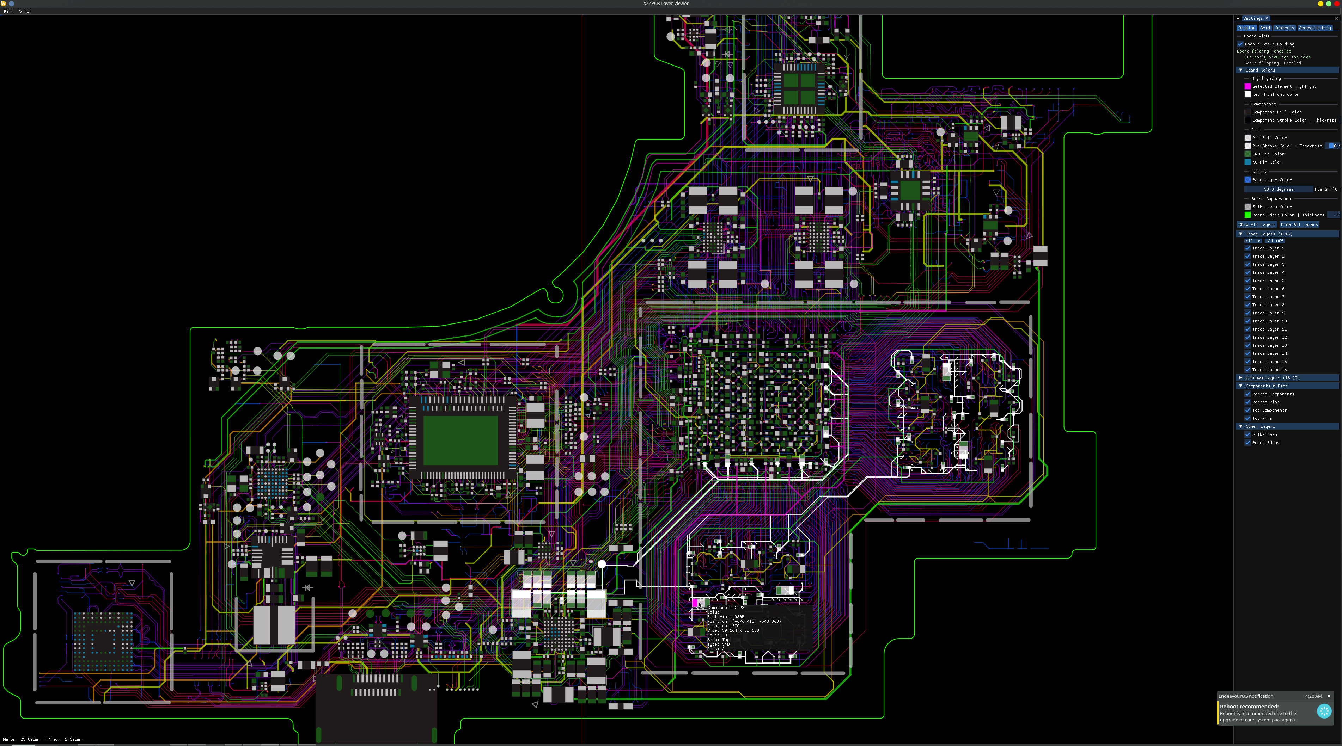Open the Silkscreen Color swatch
Image resolution: width=1342 pixels, height=746 pixels.
1247,207
